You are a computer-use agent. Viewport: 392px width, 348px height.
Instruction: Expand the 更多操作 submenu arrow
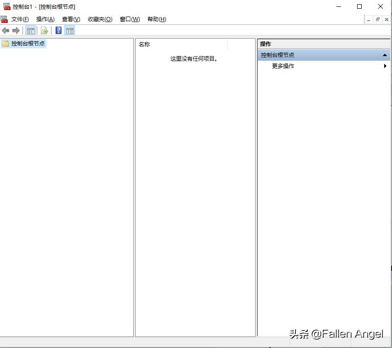click(x=385, y=66)
